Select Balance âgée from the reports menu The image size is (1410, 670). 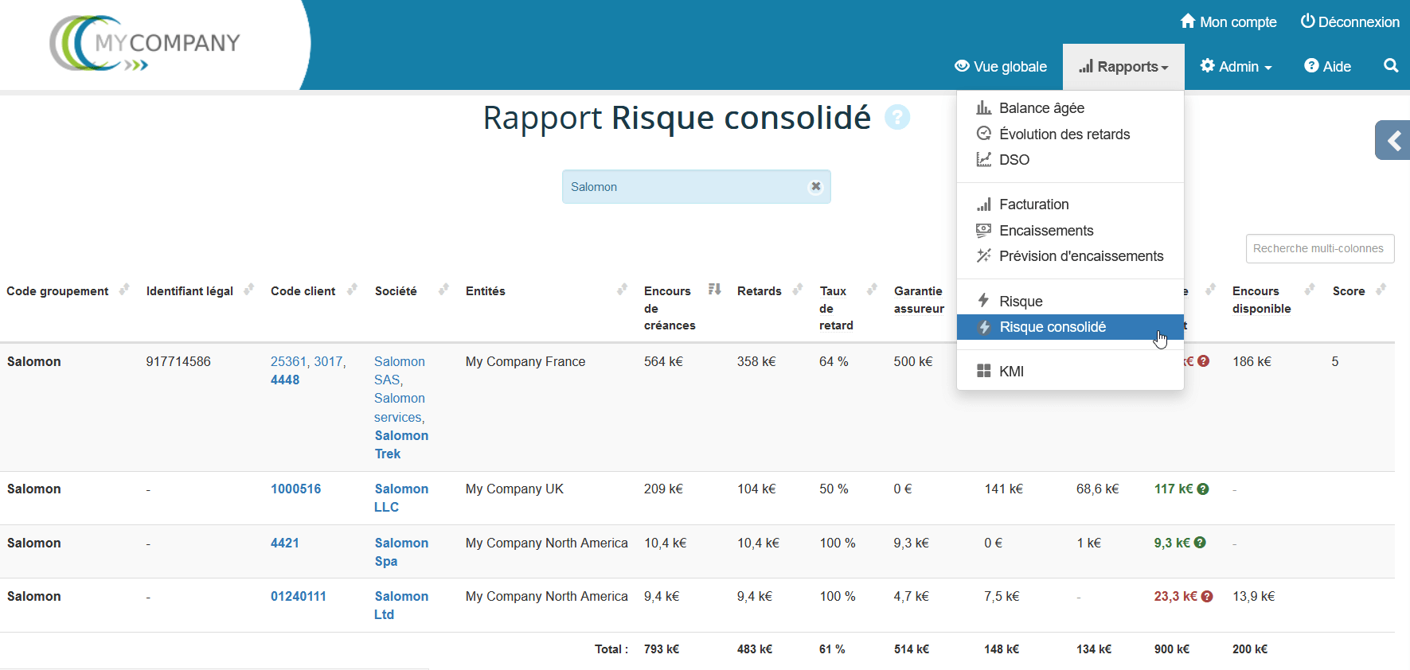[x=1041, y=108]
